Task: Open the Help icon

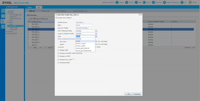Action: point(136,2)
